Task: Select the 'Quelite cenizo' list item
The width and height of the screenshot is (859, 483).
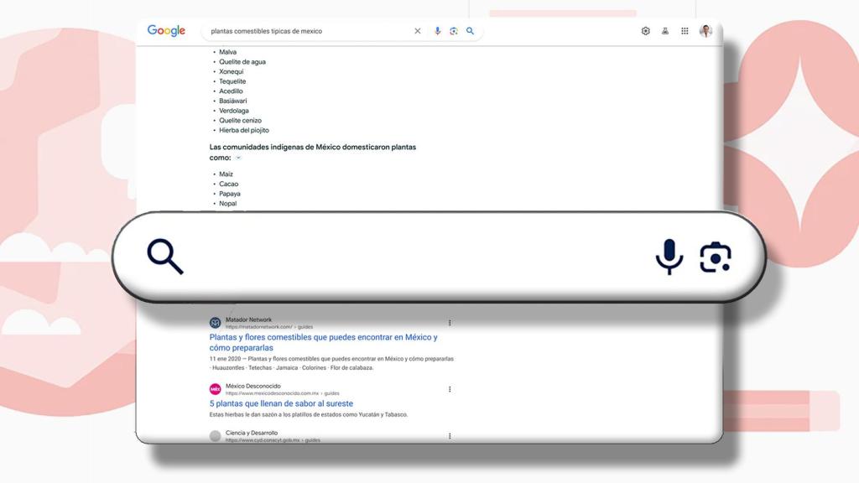Action: (x=240, y=121)
